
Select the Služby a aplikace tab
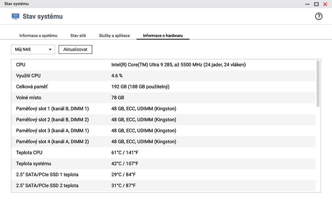click(x=114, y=36)
